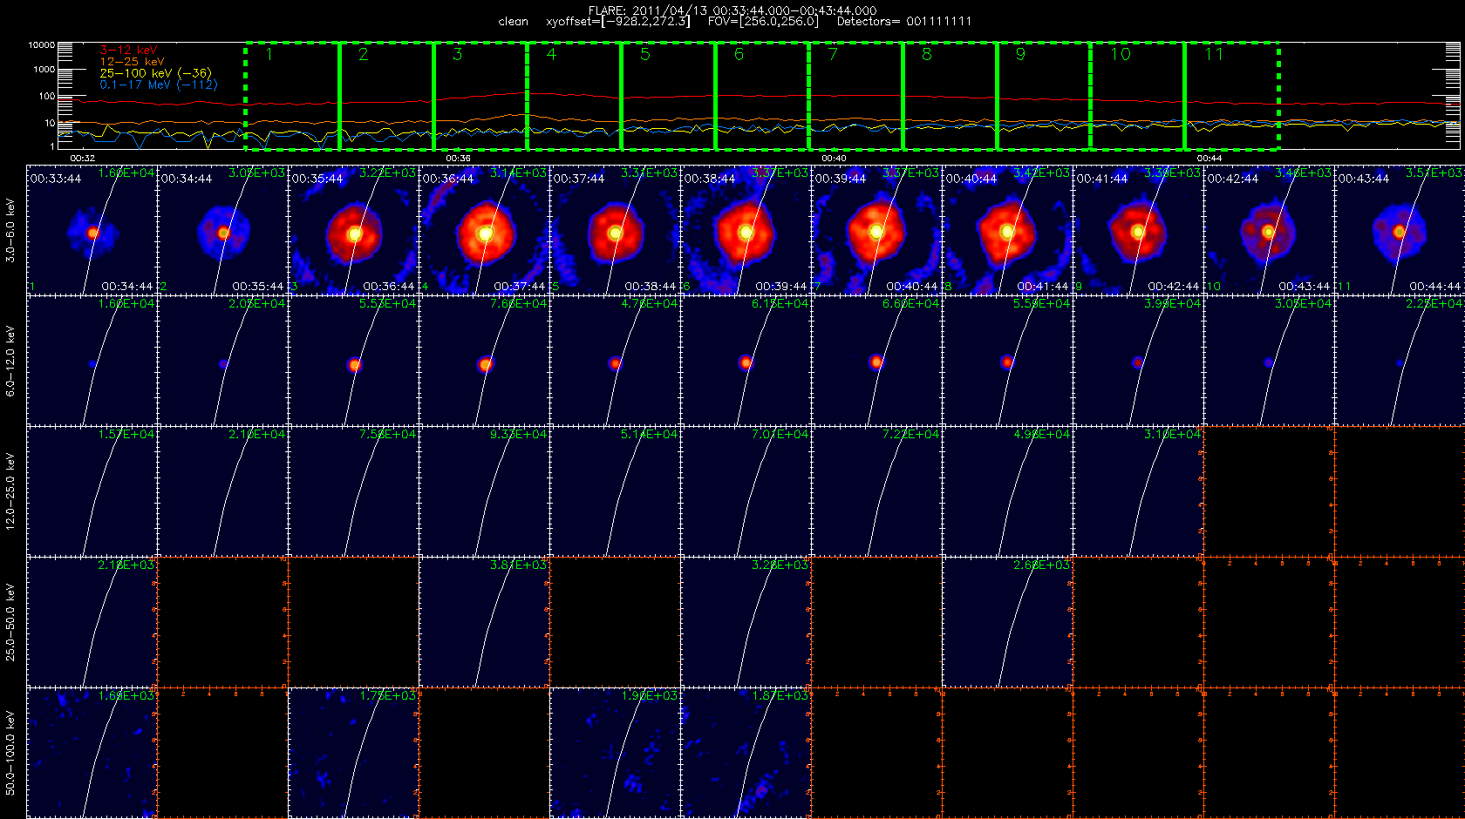This screenshot has height=819, width=1465.
Task: Open 3.0-6.0 keV image starting 00:41:44
Action: pyautogui.click(x=1139, y=231)
